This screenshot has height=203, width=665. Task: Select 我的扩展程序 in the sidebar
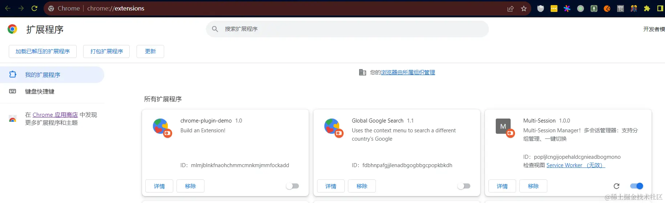(52, 75)
